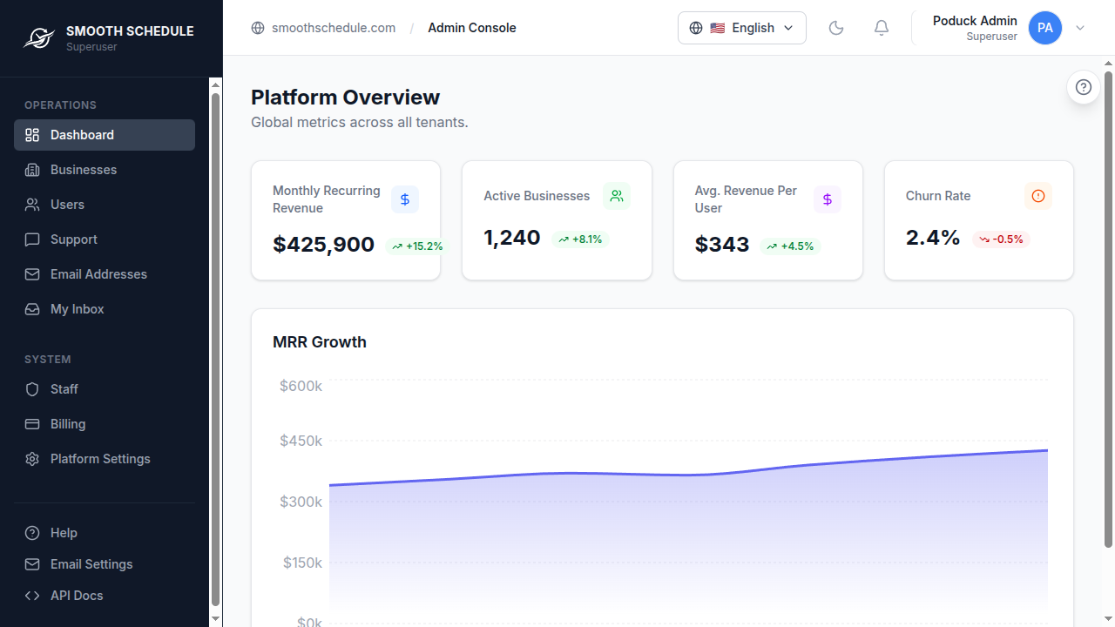Go to Users in sidebar
Screen dimensions: 1115x627
(x=67, y=205)
